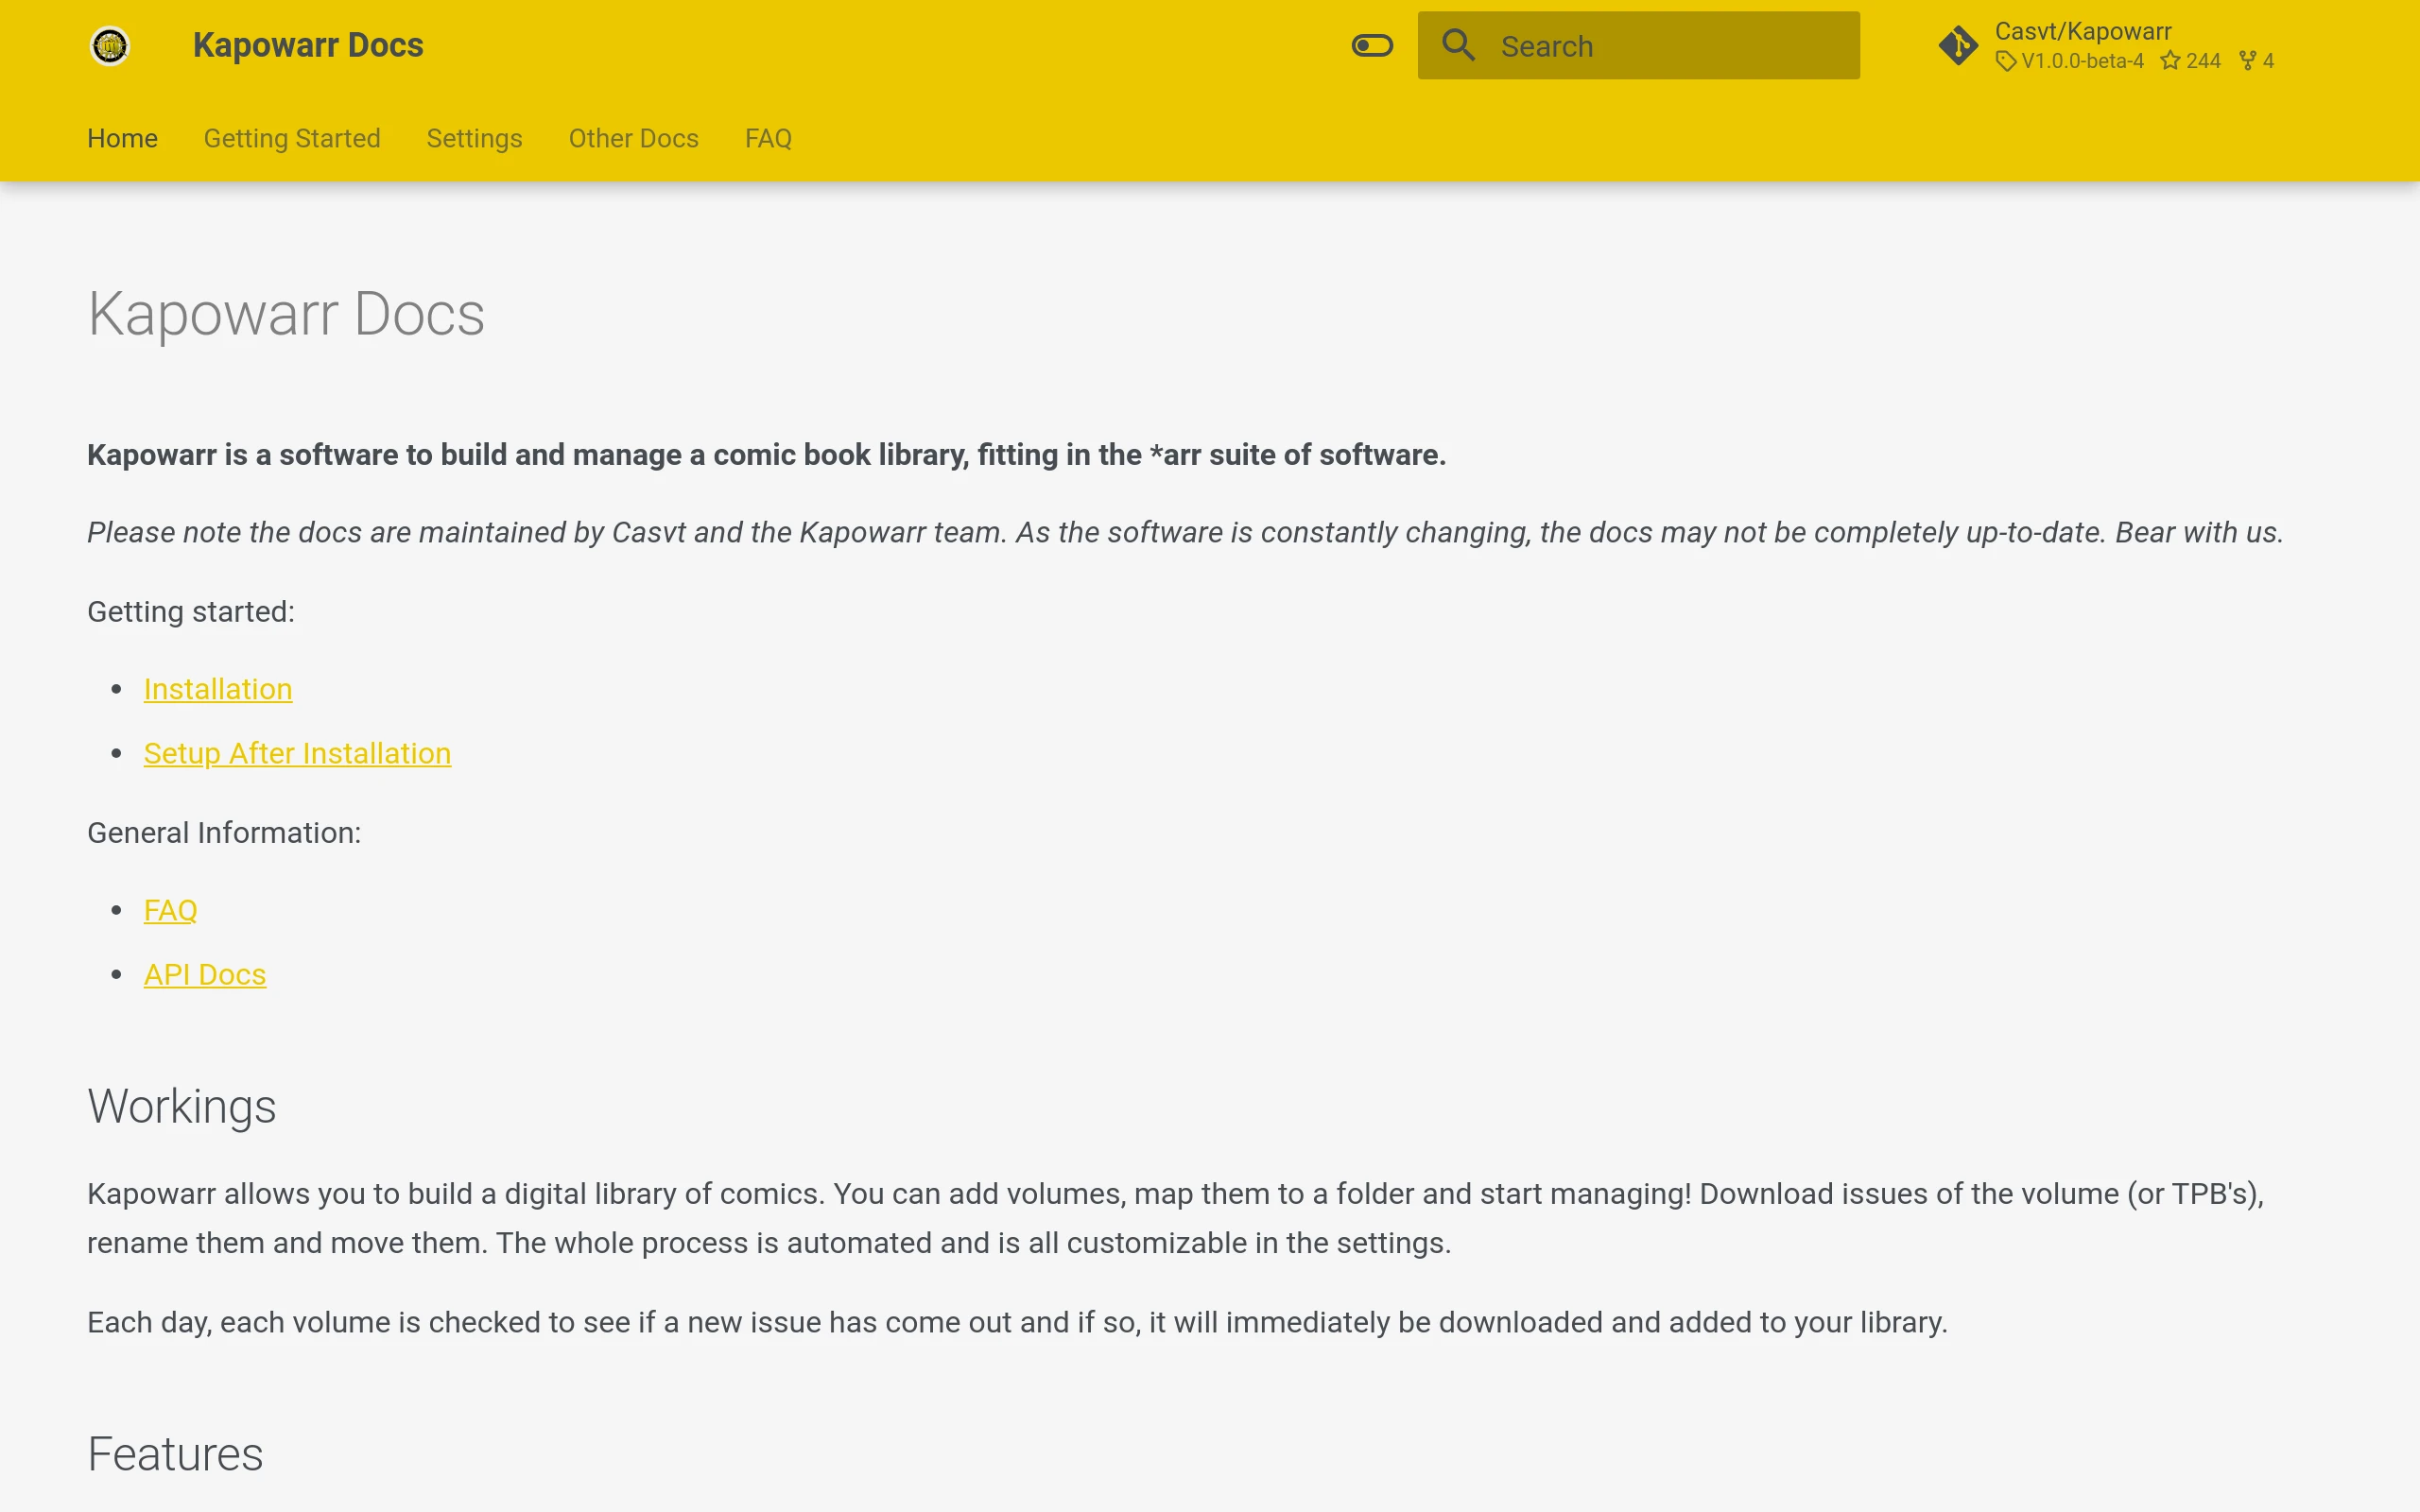Open the Casvt/Kapowarr repository link
The height and width of the screenshot is (1512, 2420).
coord(2082,32)
